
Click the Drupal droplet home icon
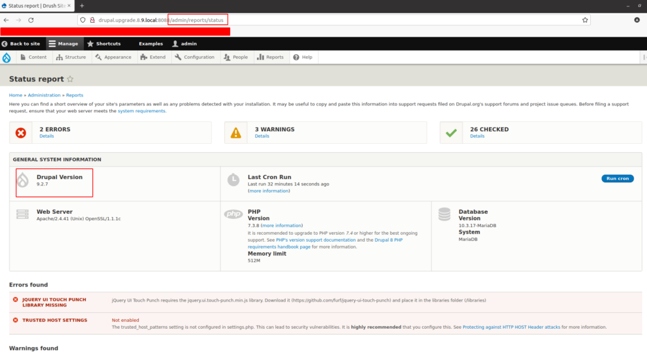point(6,57)
